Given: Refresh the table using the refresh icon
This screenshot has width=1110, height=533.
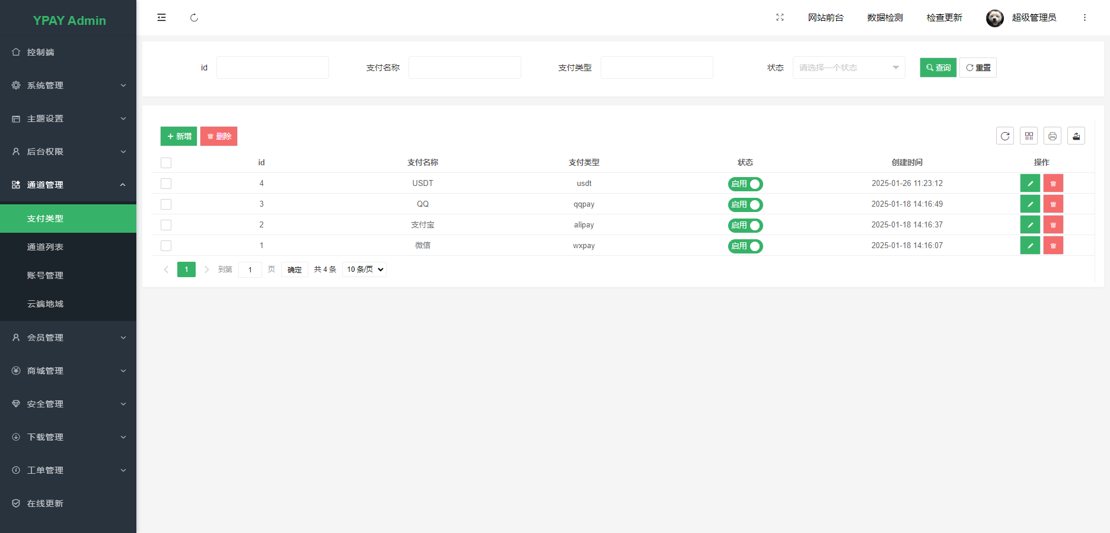Looking at the screenshot, I should pyautogui.click(x=1005, y=136).
